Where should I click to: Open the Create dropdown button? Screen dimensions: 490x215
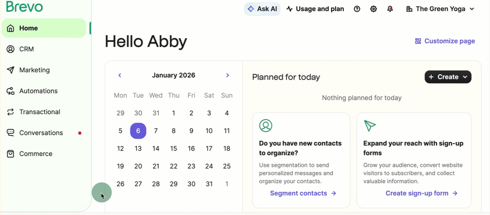pyautogui.click(x=448, y=77)
